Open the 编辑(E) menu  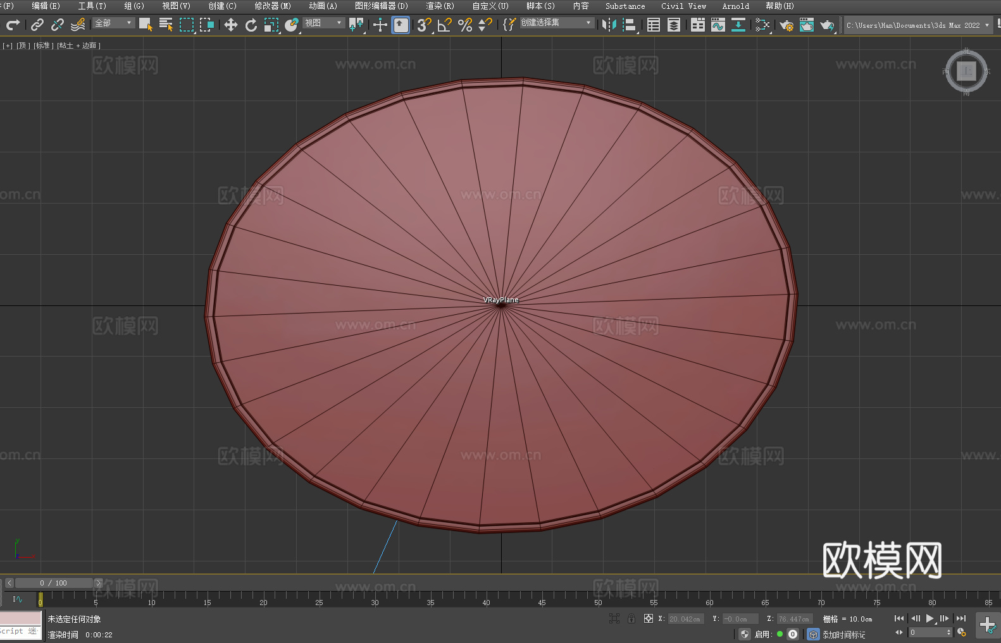(46, 6)
